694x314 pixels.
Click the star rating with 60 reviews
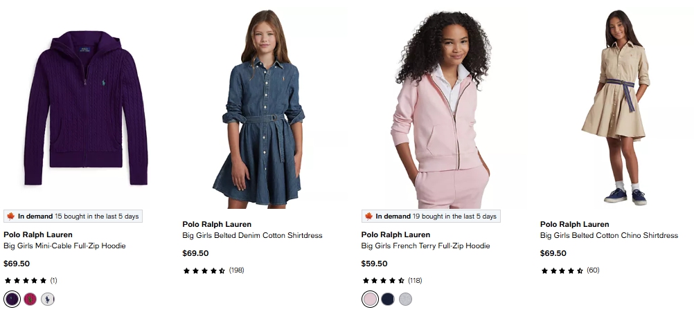click(569, 270)
